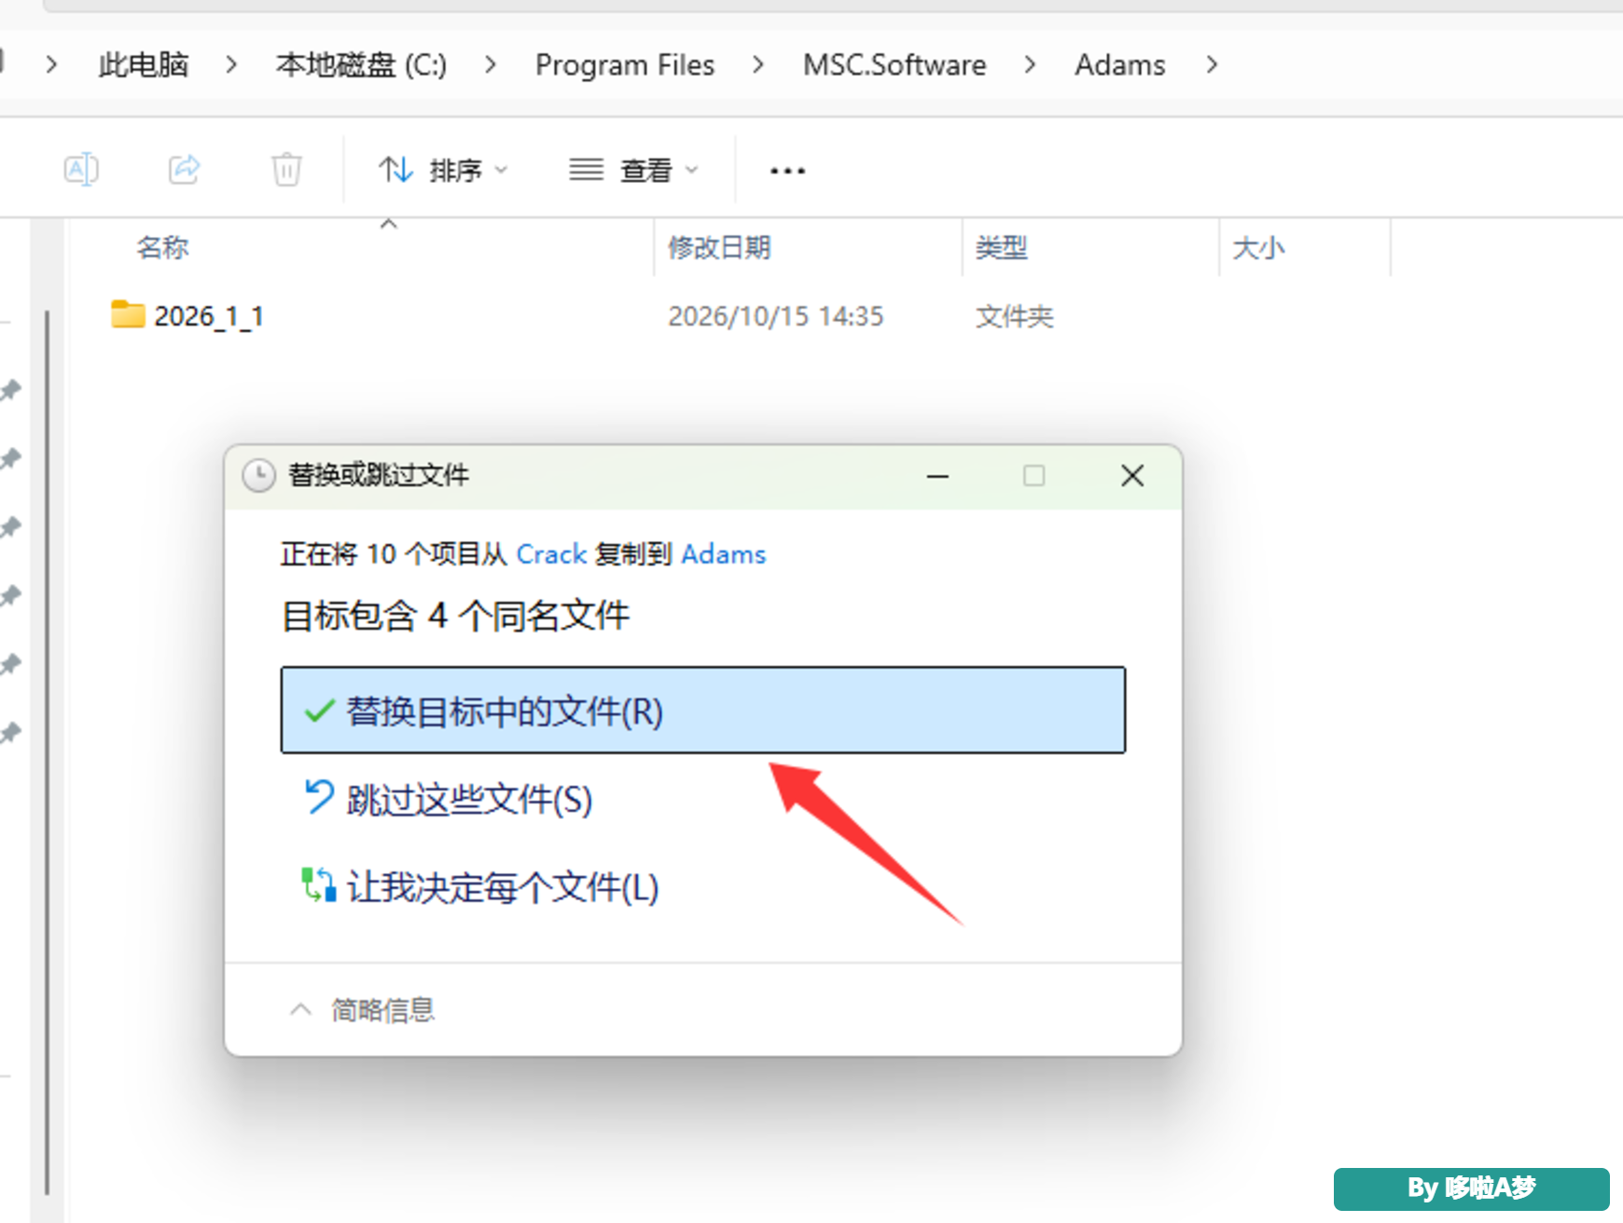Click the delete trash icon

point(286,170)
